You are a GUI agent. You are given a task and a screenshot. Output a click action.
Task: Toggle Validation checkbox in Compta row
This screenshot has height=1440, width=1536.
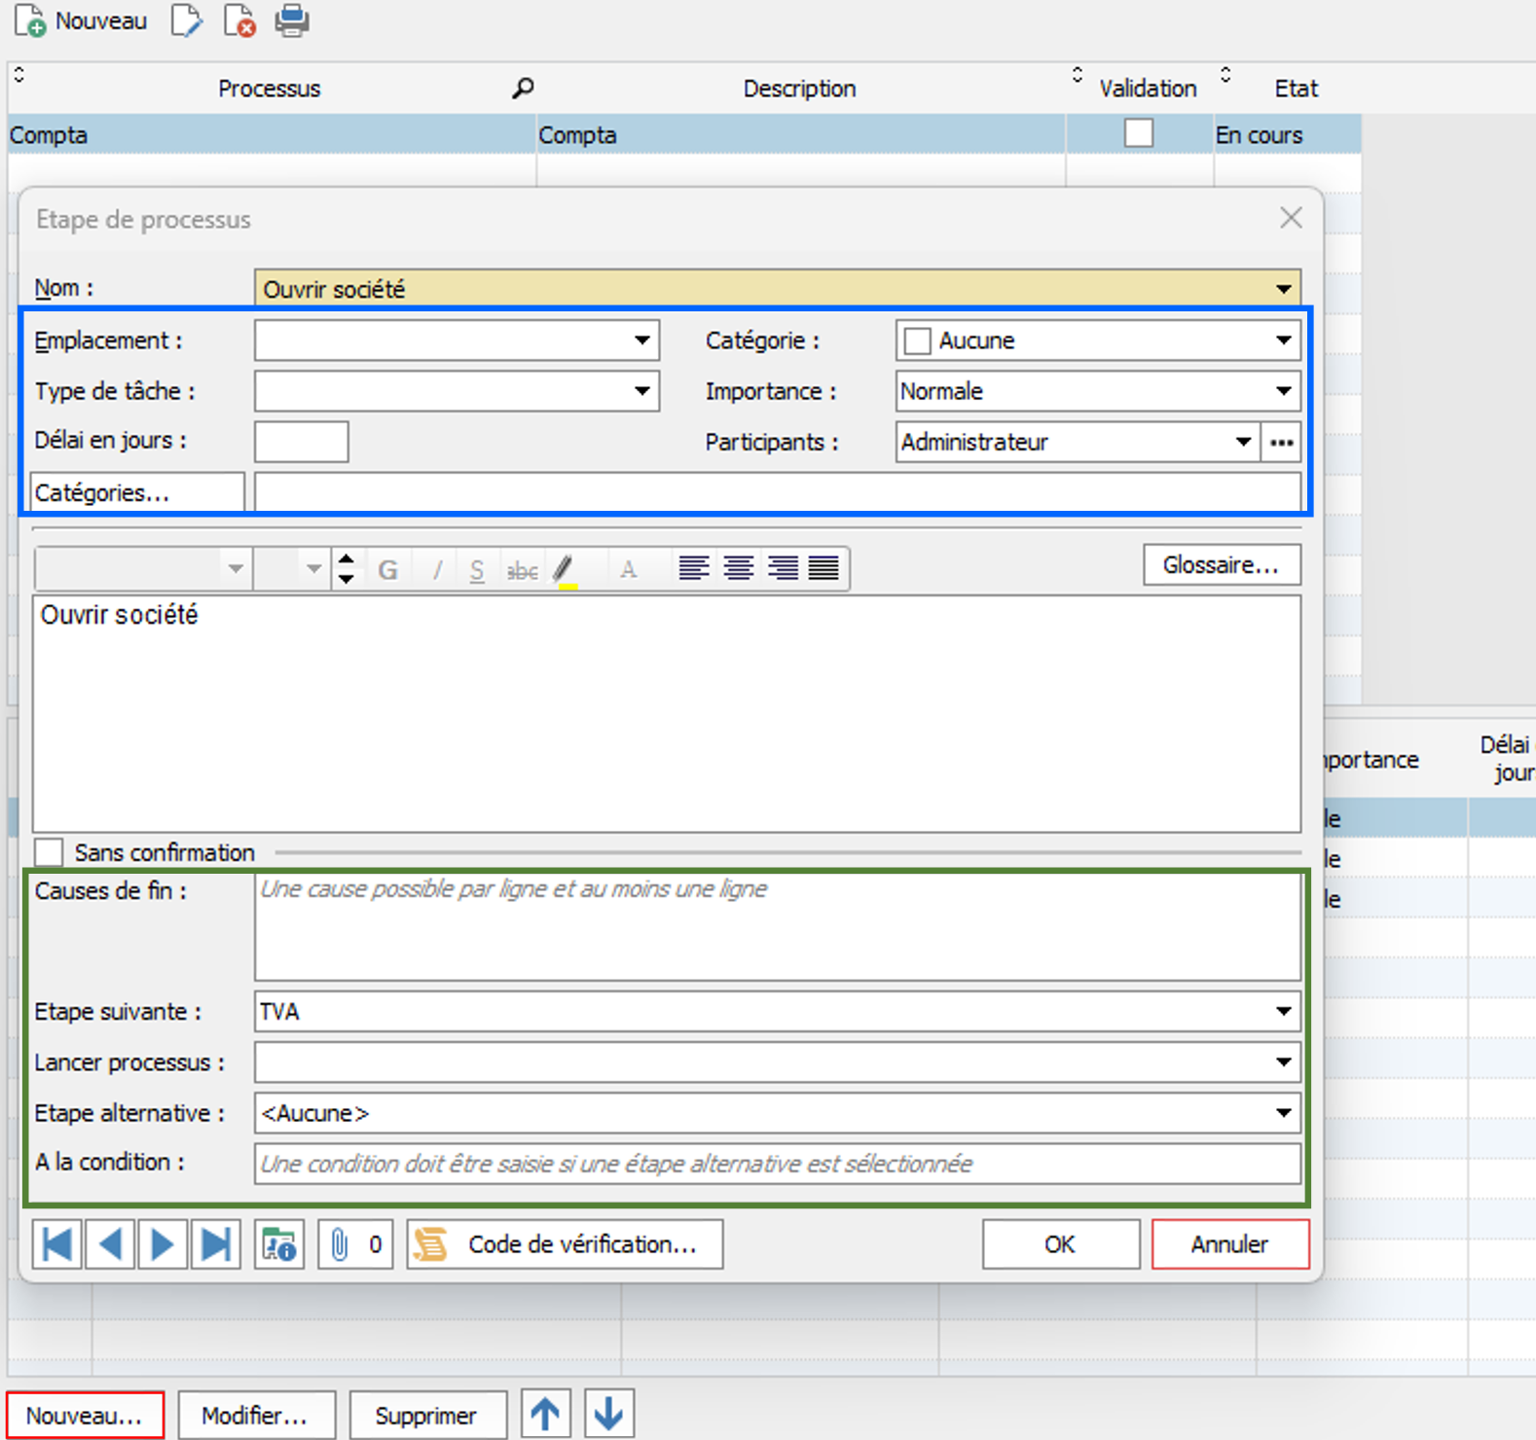pos(1138,133)
